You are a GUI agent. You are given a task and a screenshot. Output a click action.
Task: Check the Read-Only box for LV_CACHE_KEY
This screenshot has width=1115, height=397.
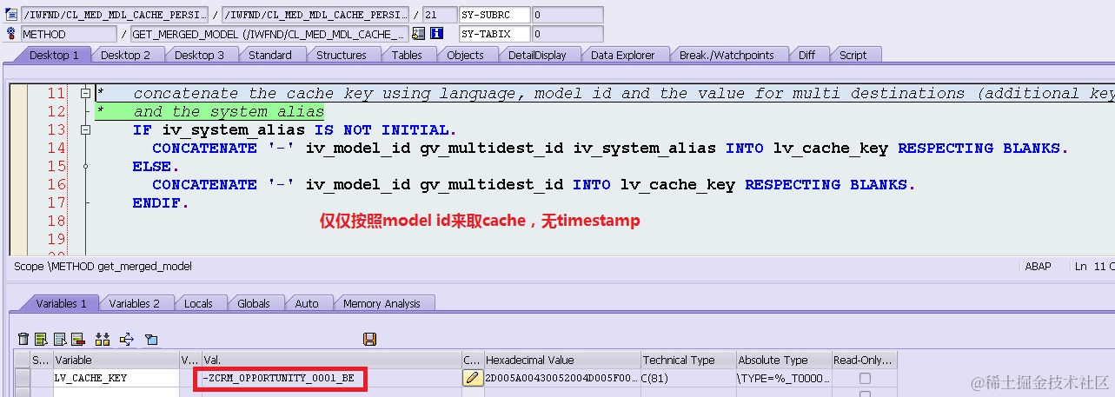(864, 379)
